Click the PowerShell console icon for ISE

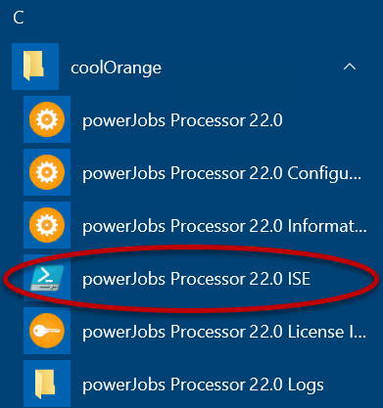click(47, 278)
